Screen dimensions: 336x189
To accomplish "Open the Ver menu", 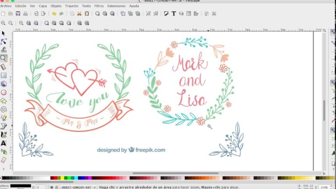I will [32, 6].
